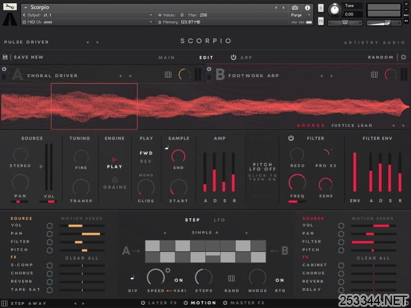Click the filter FREQ knob
This screenshot has width=411, height=308.
click(297, 182)
